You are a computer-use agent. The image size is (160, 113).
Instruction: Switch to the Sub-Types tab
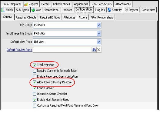click(x=22, y=10)
